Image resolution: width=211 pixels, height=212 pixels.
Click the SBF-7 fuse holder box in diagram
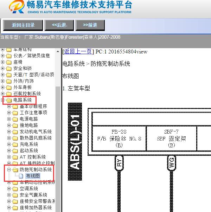pos(172,139)
